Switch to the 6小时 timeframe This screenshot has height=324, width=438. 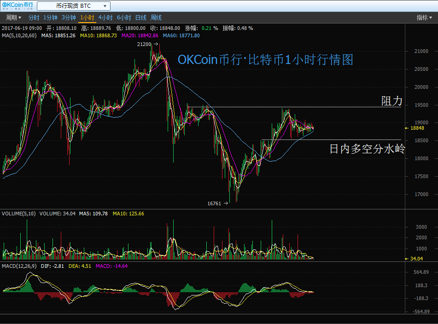click(x=124, y=17)
